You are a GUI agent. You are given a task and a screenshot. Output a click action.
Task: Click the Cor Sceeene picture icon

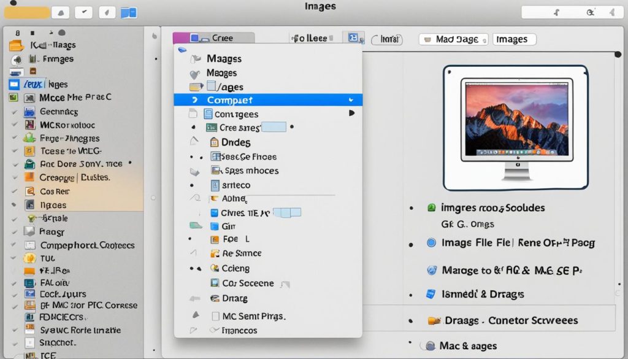(x=215, y=283)
